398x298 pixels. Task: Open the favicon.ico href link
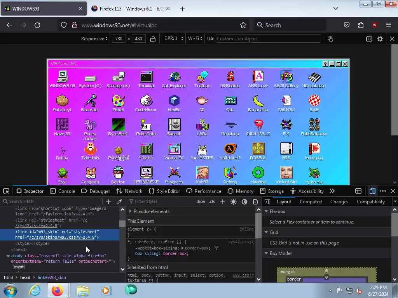click(x=66, y=214)
